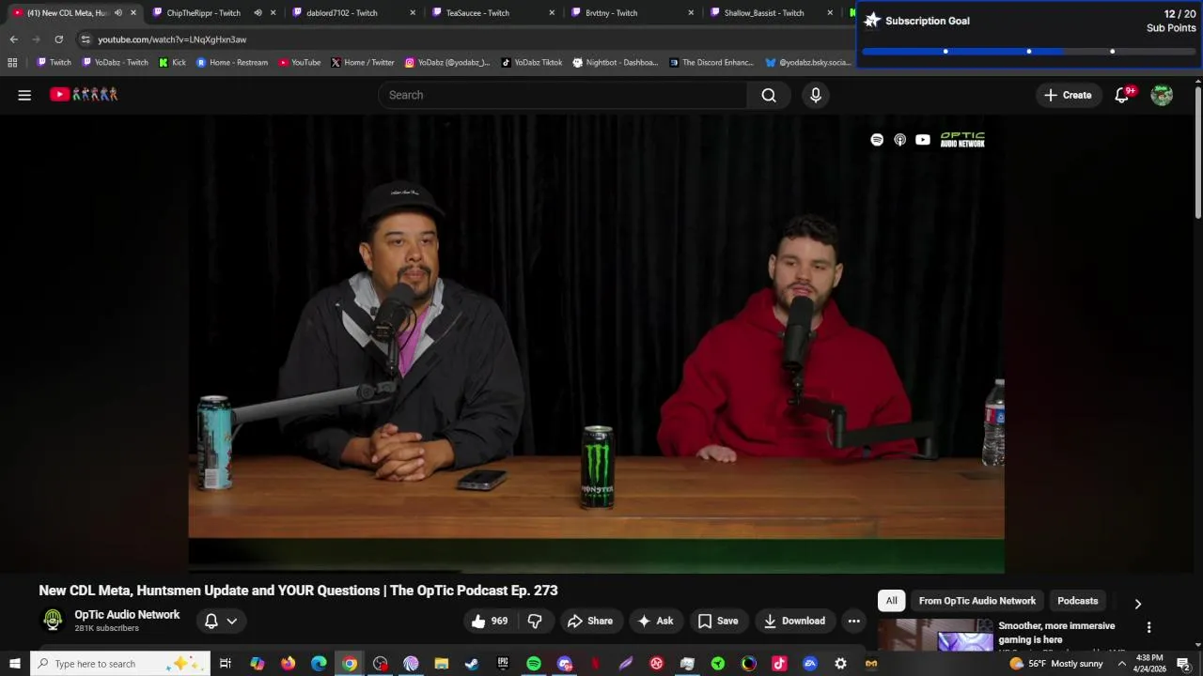This screenshot has height=676, width=1203.
Task: Share the video
Action: [589, 621]
